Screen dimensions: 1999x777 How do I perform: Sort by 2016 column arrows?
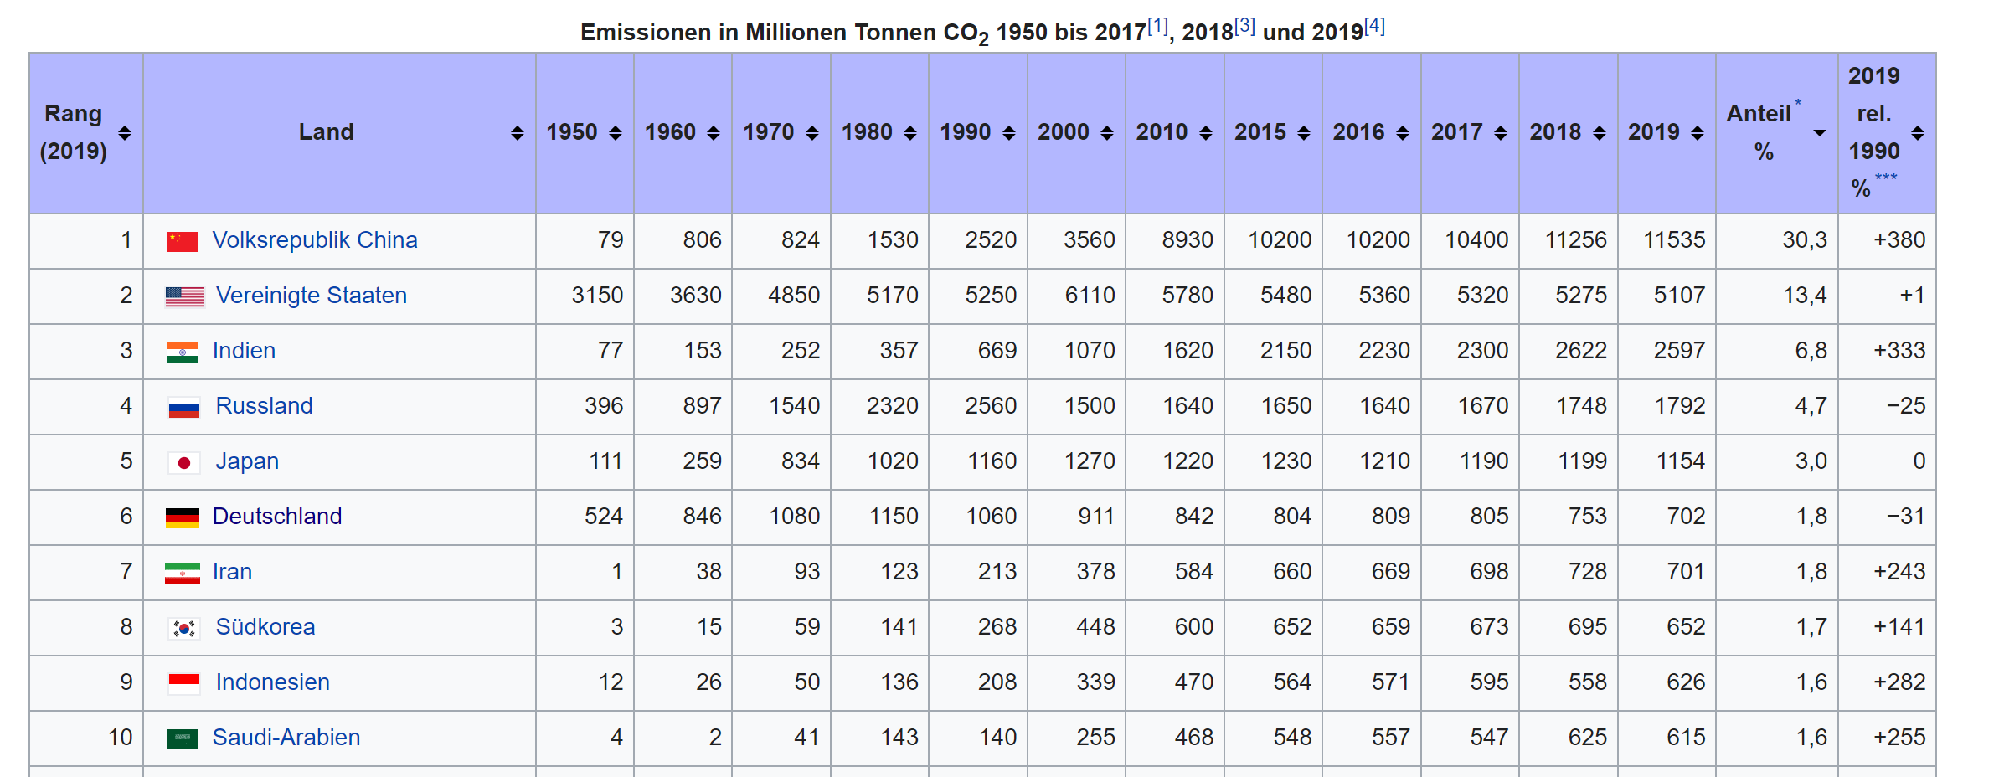point(1403,133)
